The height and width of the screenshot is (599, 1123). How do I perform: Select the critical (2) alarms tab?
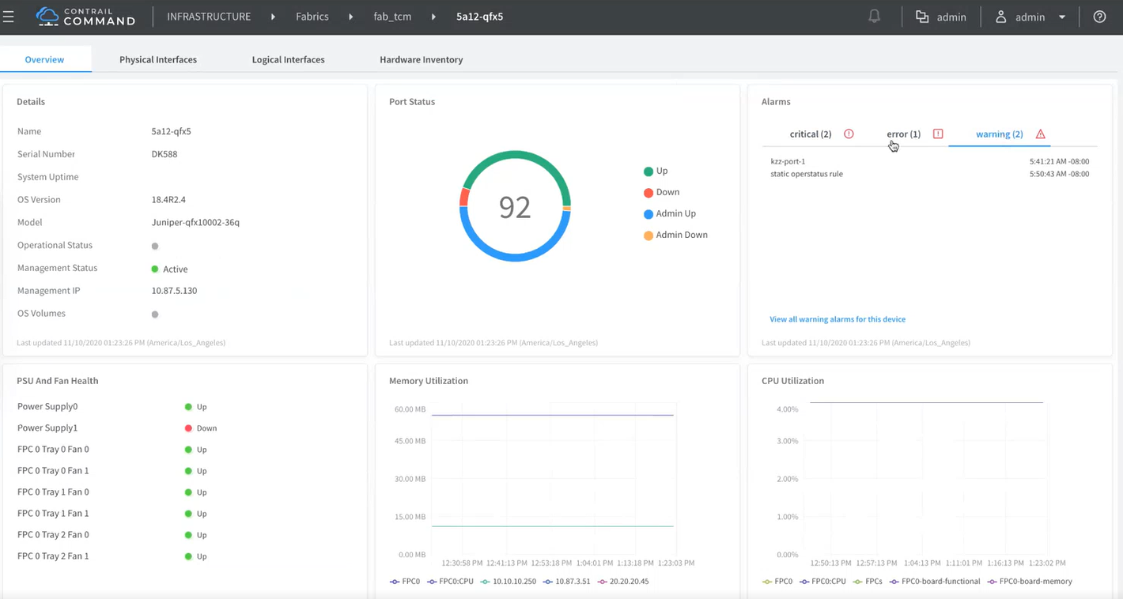(x=822, y=134)
